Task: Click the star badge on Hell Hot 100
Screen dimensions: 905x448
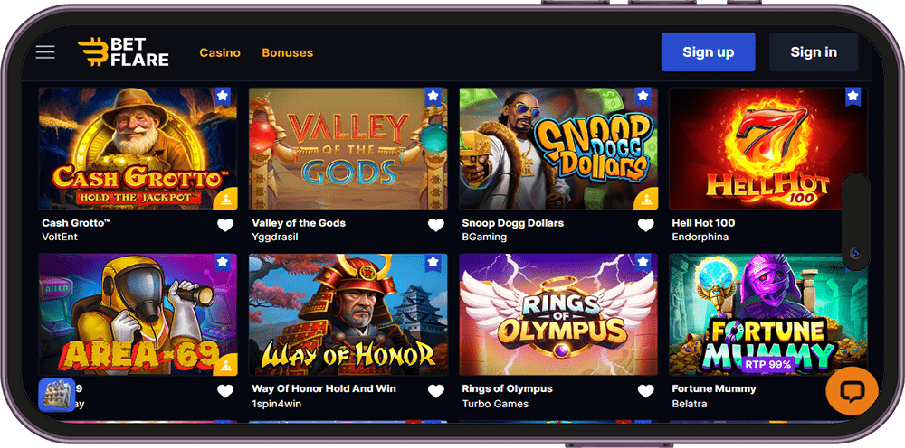Action: tap(853, 97)
